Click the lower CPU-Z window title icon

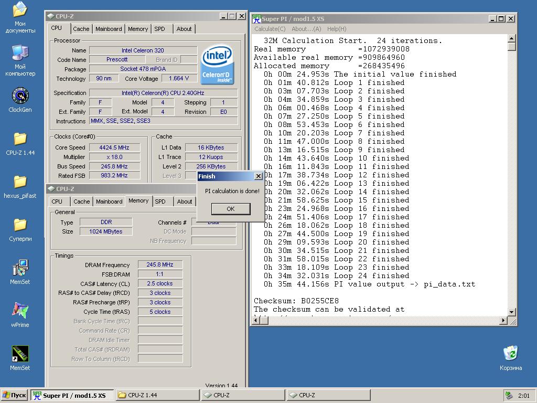point(51,189)
